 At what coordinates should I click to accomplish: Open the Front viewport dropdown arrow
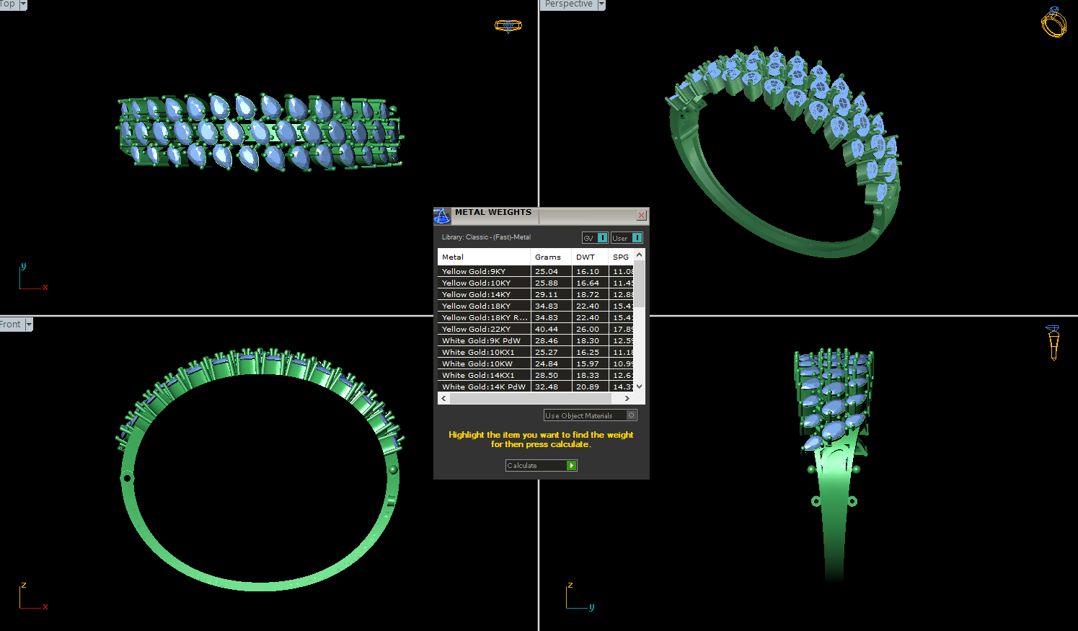point(29,325)
